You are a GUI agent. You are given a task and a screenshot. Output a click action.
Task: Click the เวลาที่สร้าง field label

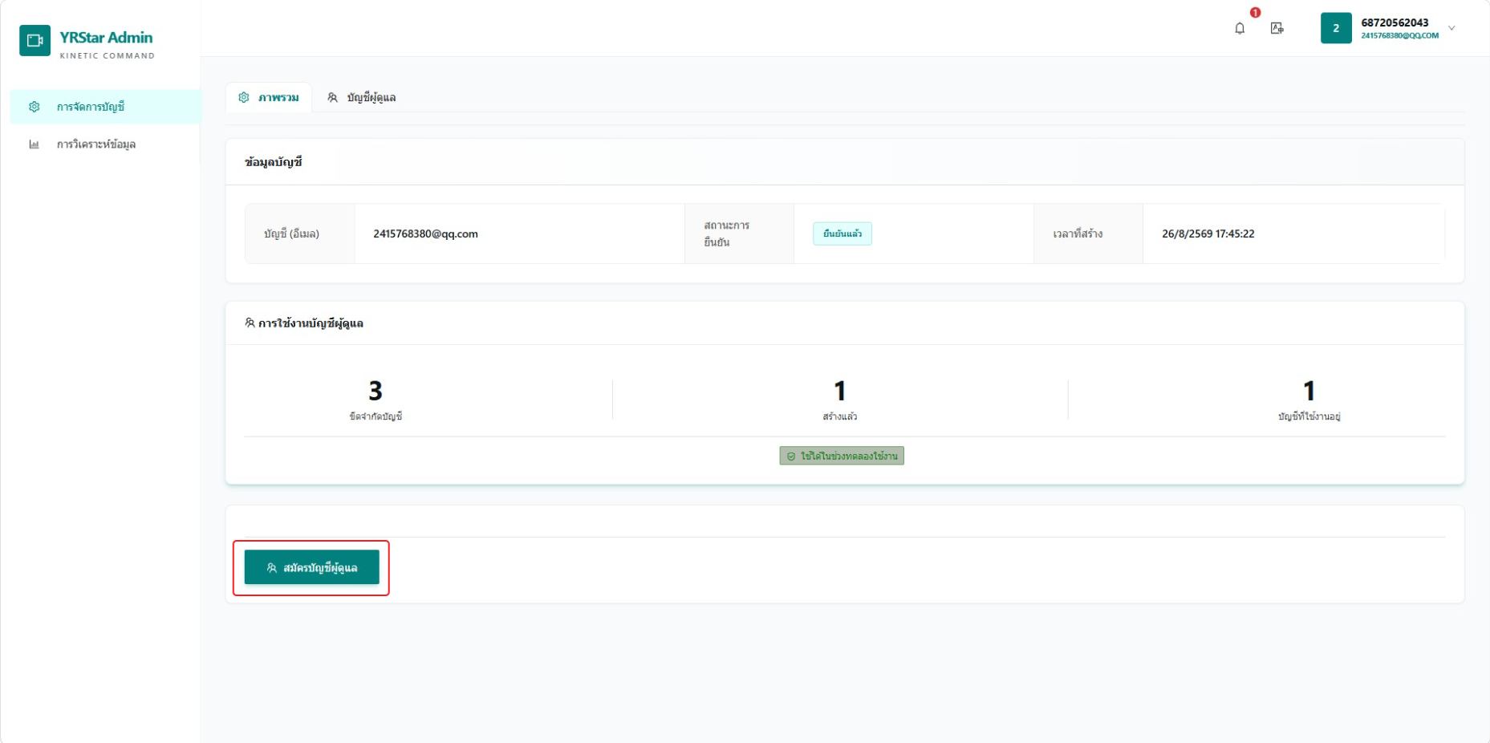point(1078,233)
